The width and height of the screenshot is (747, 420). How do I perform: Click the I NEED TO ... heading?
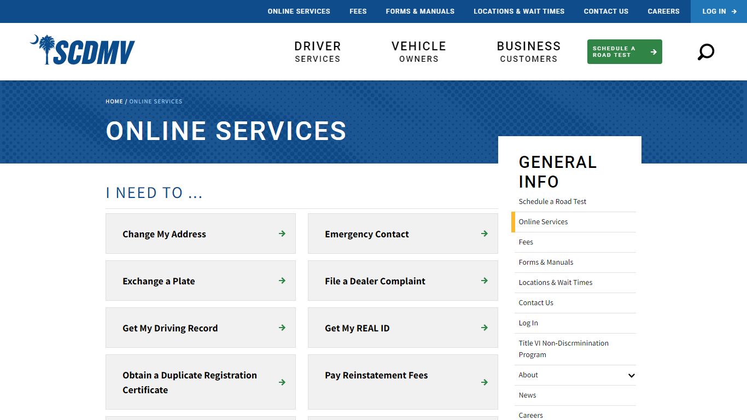pyautogui.click(x=154, y=192)
